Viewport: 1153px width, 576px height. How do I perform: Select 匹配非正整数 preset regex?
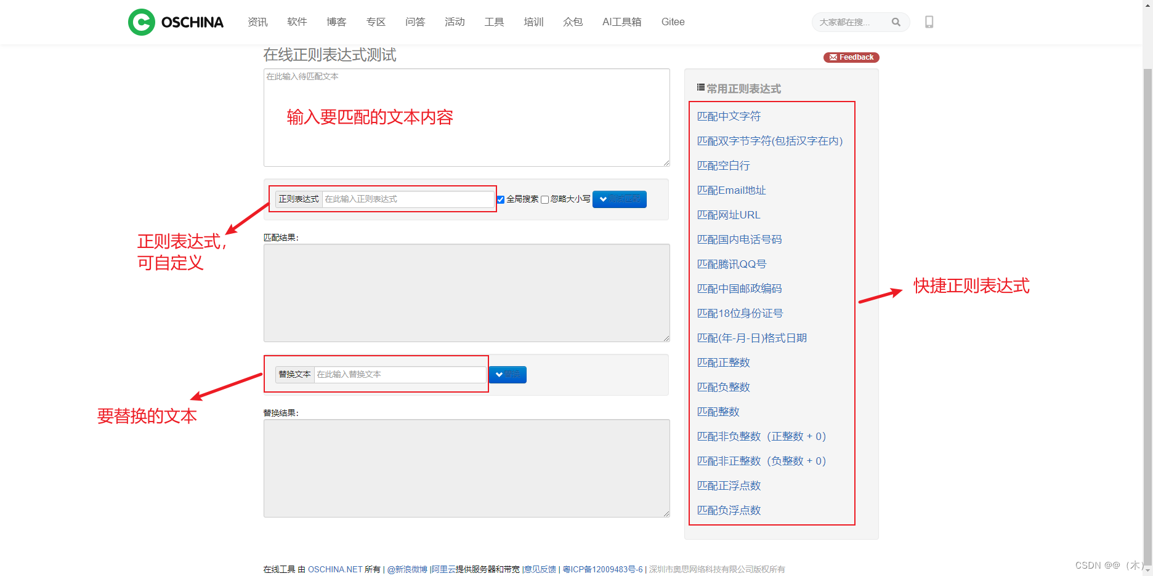coord(761,461)
